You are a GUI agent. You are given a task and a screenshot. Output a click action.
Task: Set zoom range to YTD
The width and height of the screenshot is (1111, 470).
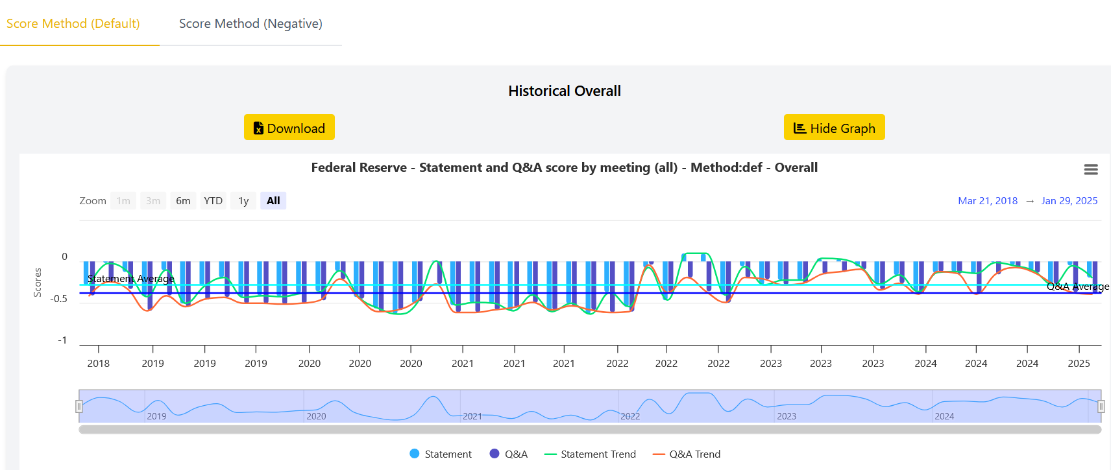pos(213,201)
